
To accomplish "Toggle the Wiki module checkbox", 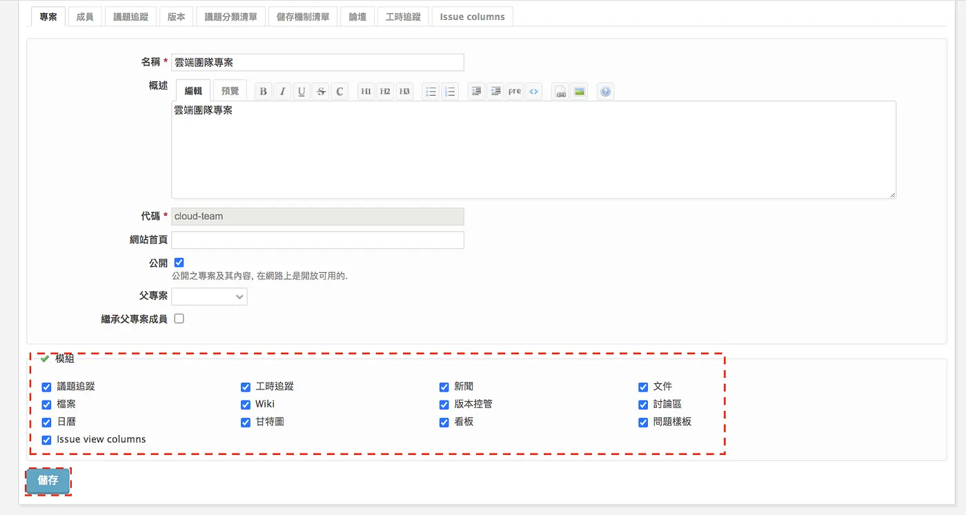I will click(246, 405).
